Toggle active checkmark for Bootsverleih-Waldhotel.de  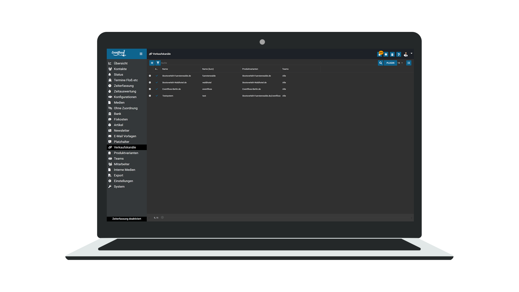(x=157, y=82)
